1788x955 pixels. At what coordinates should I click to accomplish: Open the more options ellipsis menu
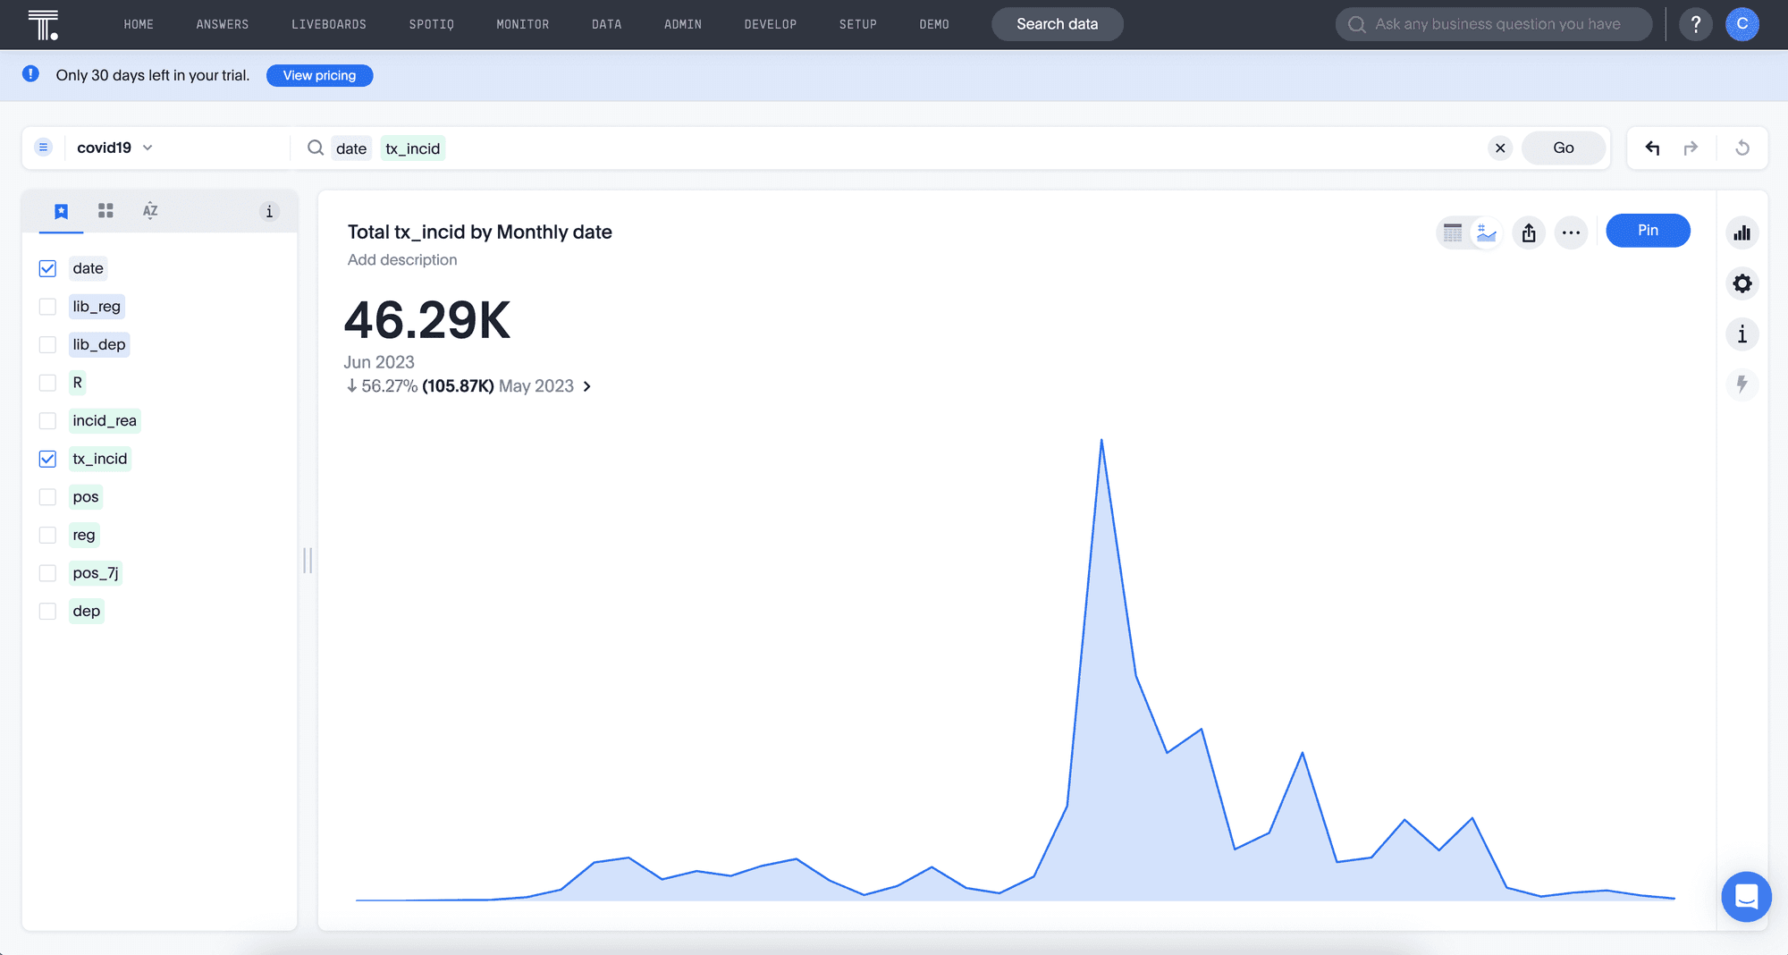click(1571, 232)
